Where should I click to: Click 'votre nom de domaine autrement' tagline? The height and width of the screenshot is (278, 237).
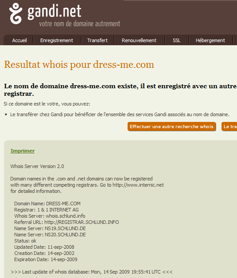pyautogui.click(x=80, y=23)
